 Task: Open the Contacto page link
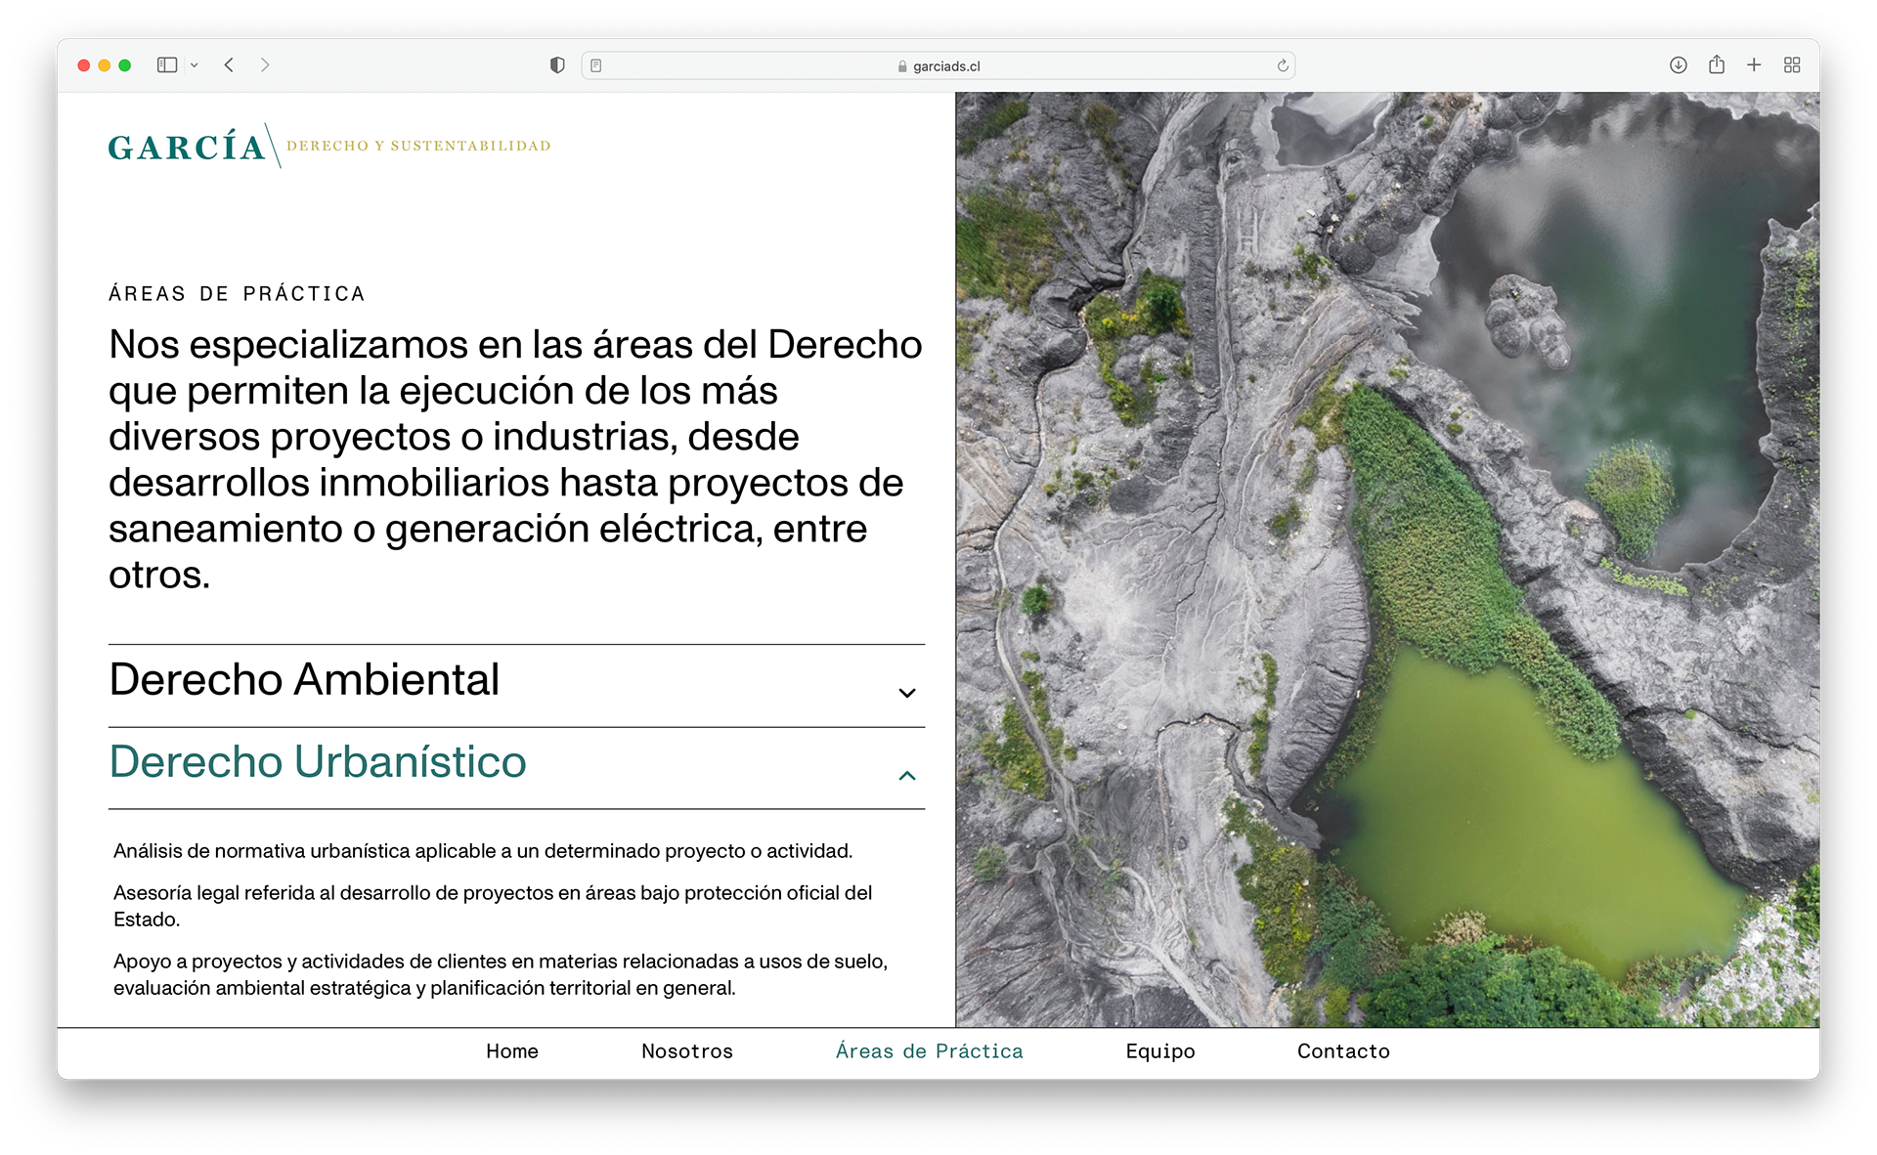pyautogui.click(x=1343, y=1051)
